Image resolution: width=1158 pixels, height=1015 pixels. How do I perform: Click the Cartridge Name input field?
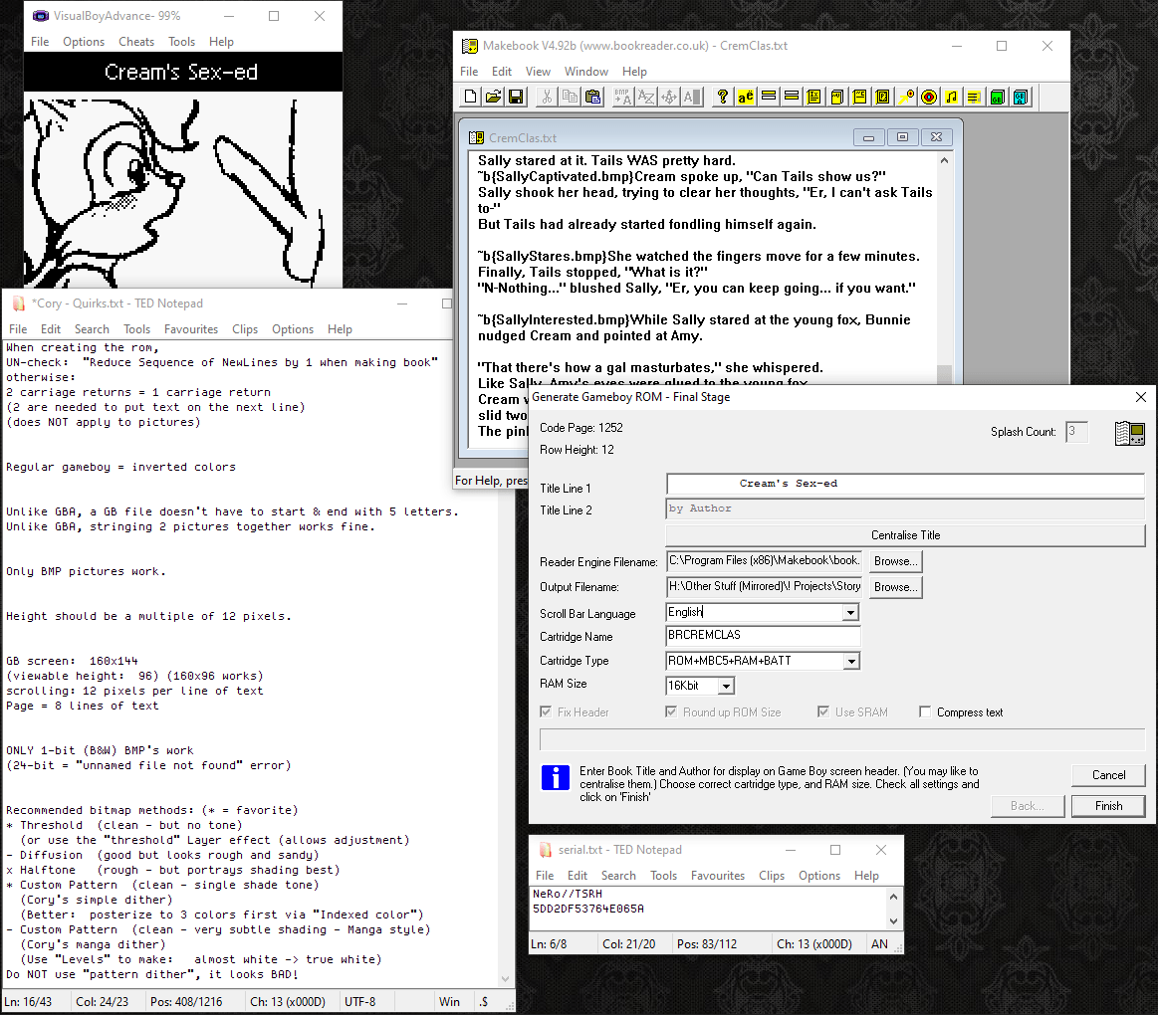[762, 637]
